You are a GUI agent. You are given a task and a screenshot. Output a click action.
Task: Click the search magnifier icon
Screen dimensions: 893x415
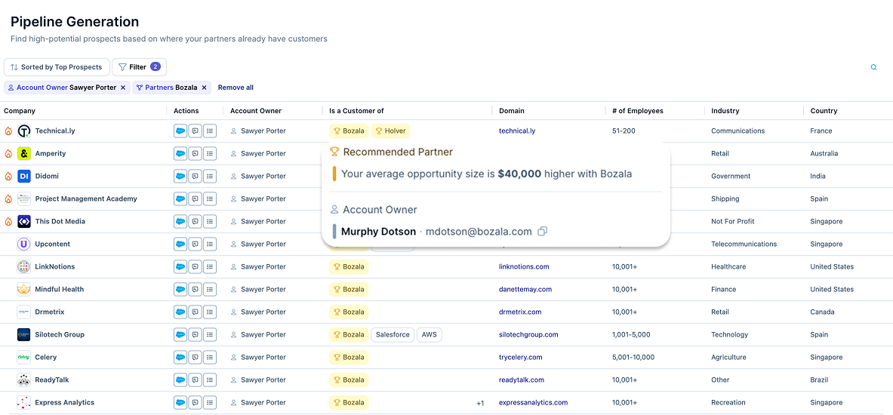[873, 67]
